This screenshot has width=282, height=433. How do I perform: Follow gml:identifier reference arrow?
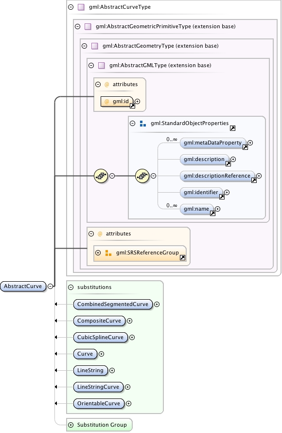[222, 197]
